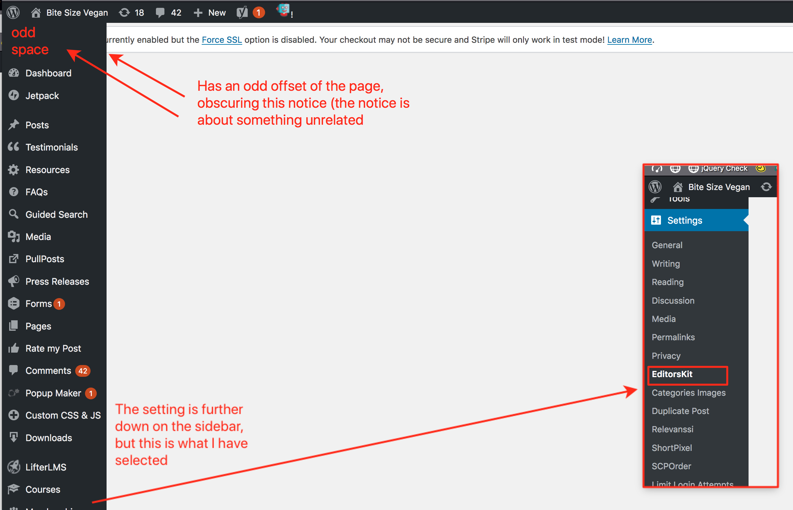The image size is (793, 510).
Task: Open LifterLMS via its sidebar icon
Action: pyautogui.click(x=14, y=467)
